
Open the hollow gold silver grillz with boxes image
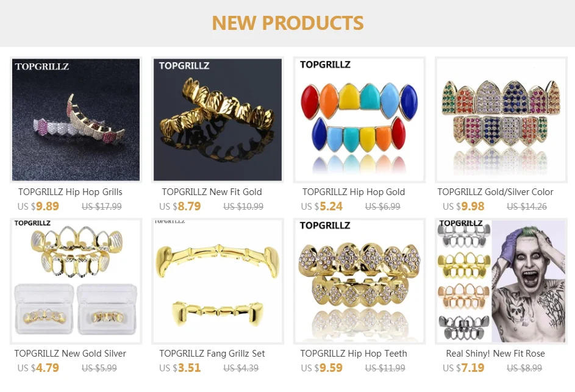click(x=76, y=281)
